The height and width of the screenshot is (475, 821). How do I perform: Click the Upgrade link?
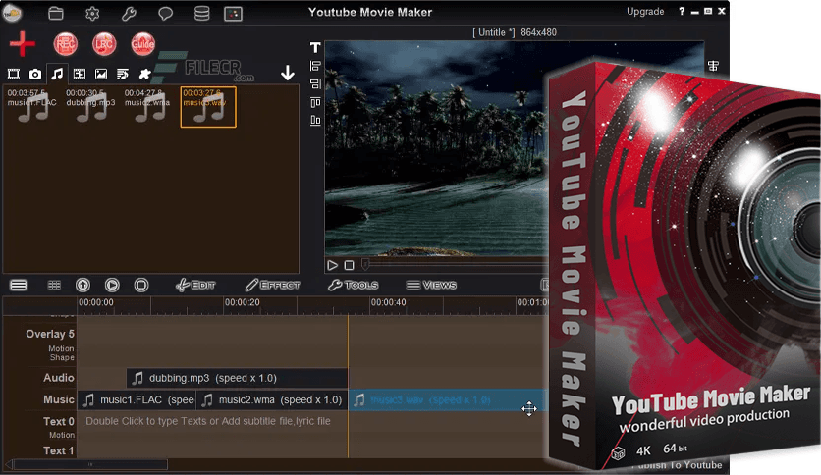pyautogui.click(x=645, y=12)
